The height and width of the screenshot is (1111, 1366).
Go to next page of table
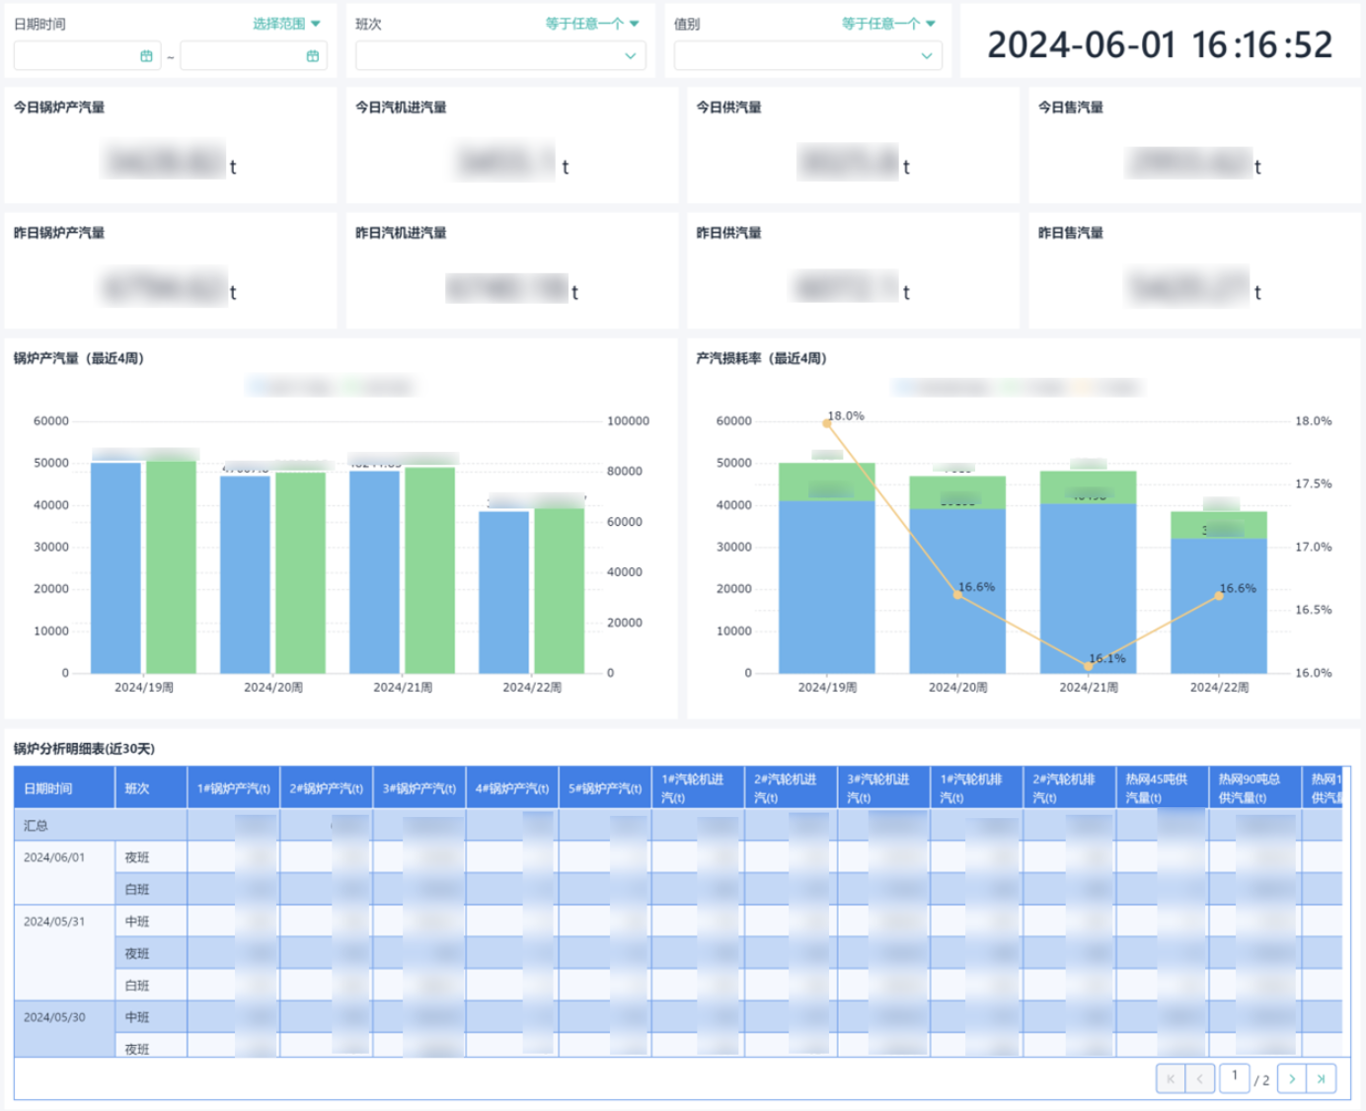click(x=1291, y=1078)
